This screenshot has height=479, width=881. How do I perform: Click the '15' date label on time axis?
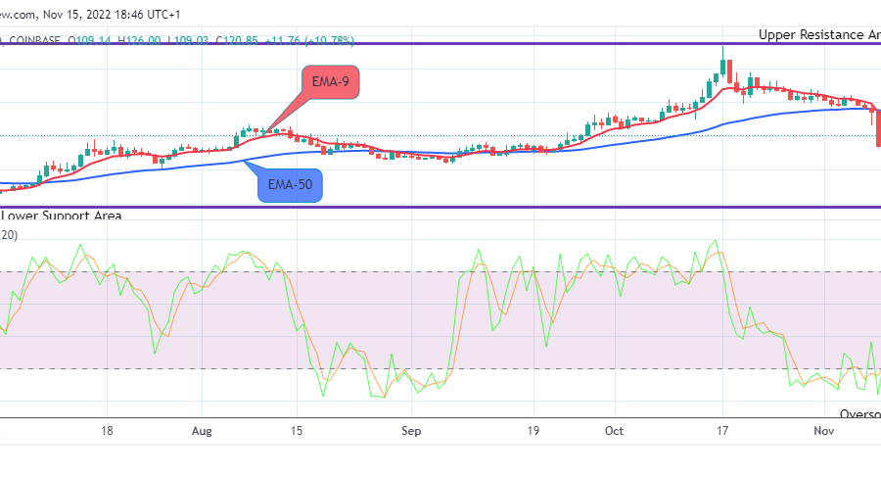pyautogui.click(x=296, y=431)
